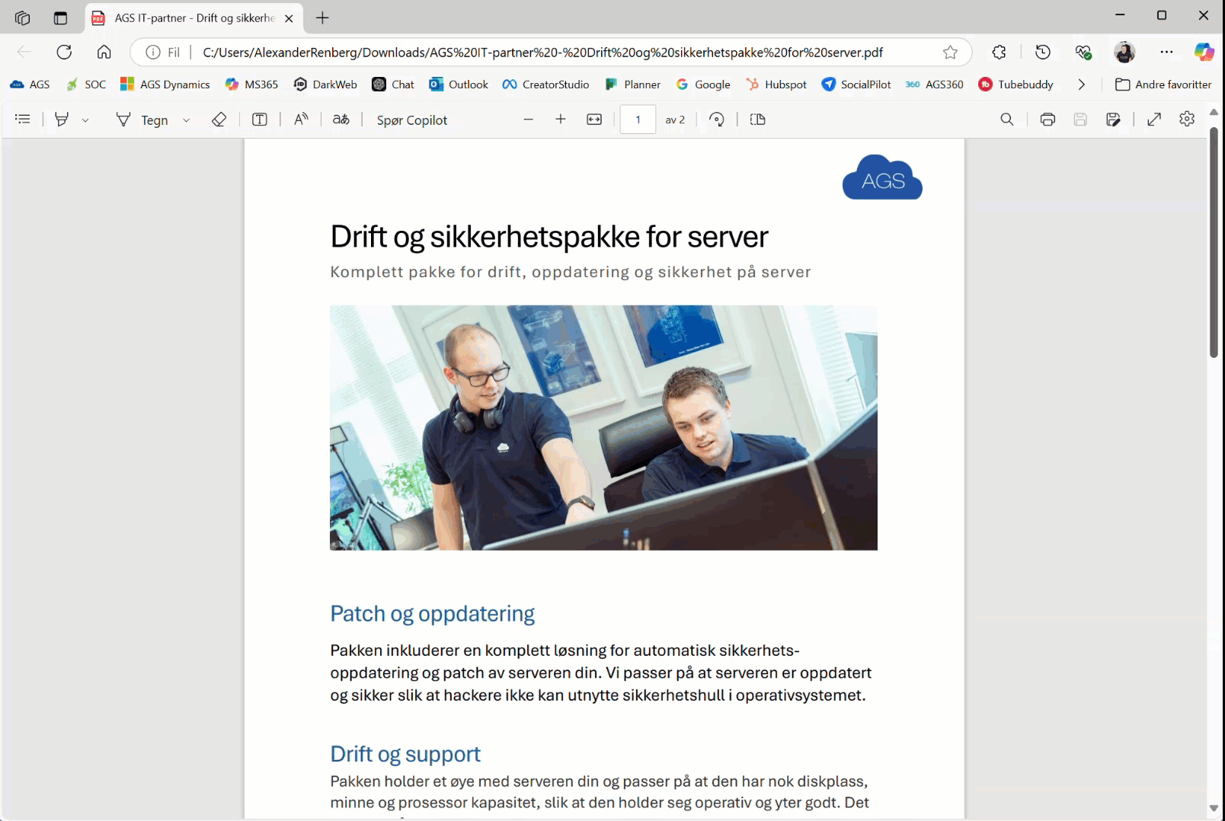This screenshot has width=1225, height=821.
Task: Open search in PDF
Action: click(x=1007, y=120)
